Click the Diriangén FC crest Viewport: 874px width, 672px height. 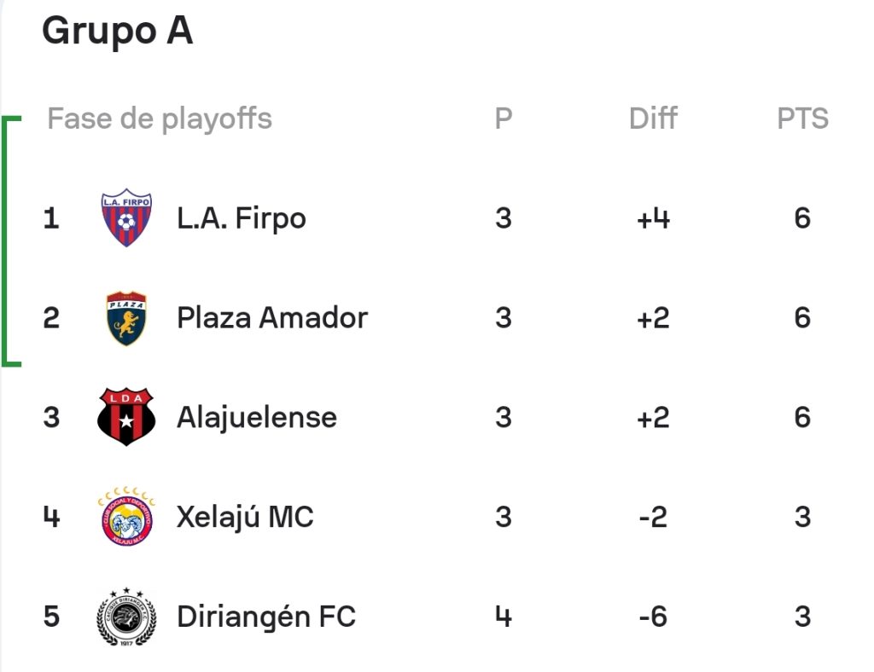(126, 617)
